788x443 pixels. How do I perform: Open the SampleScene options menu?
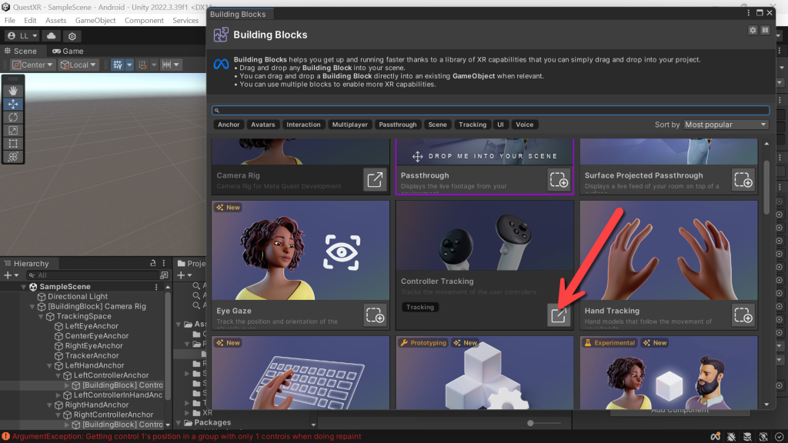[x=156, y=287]
